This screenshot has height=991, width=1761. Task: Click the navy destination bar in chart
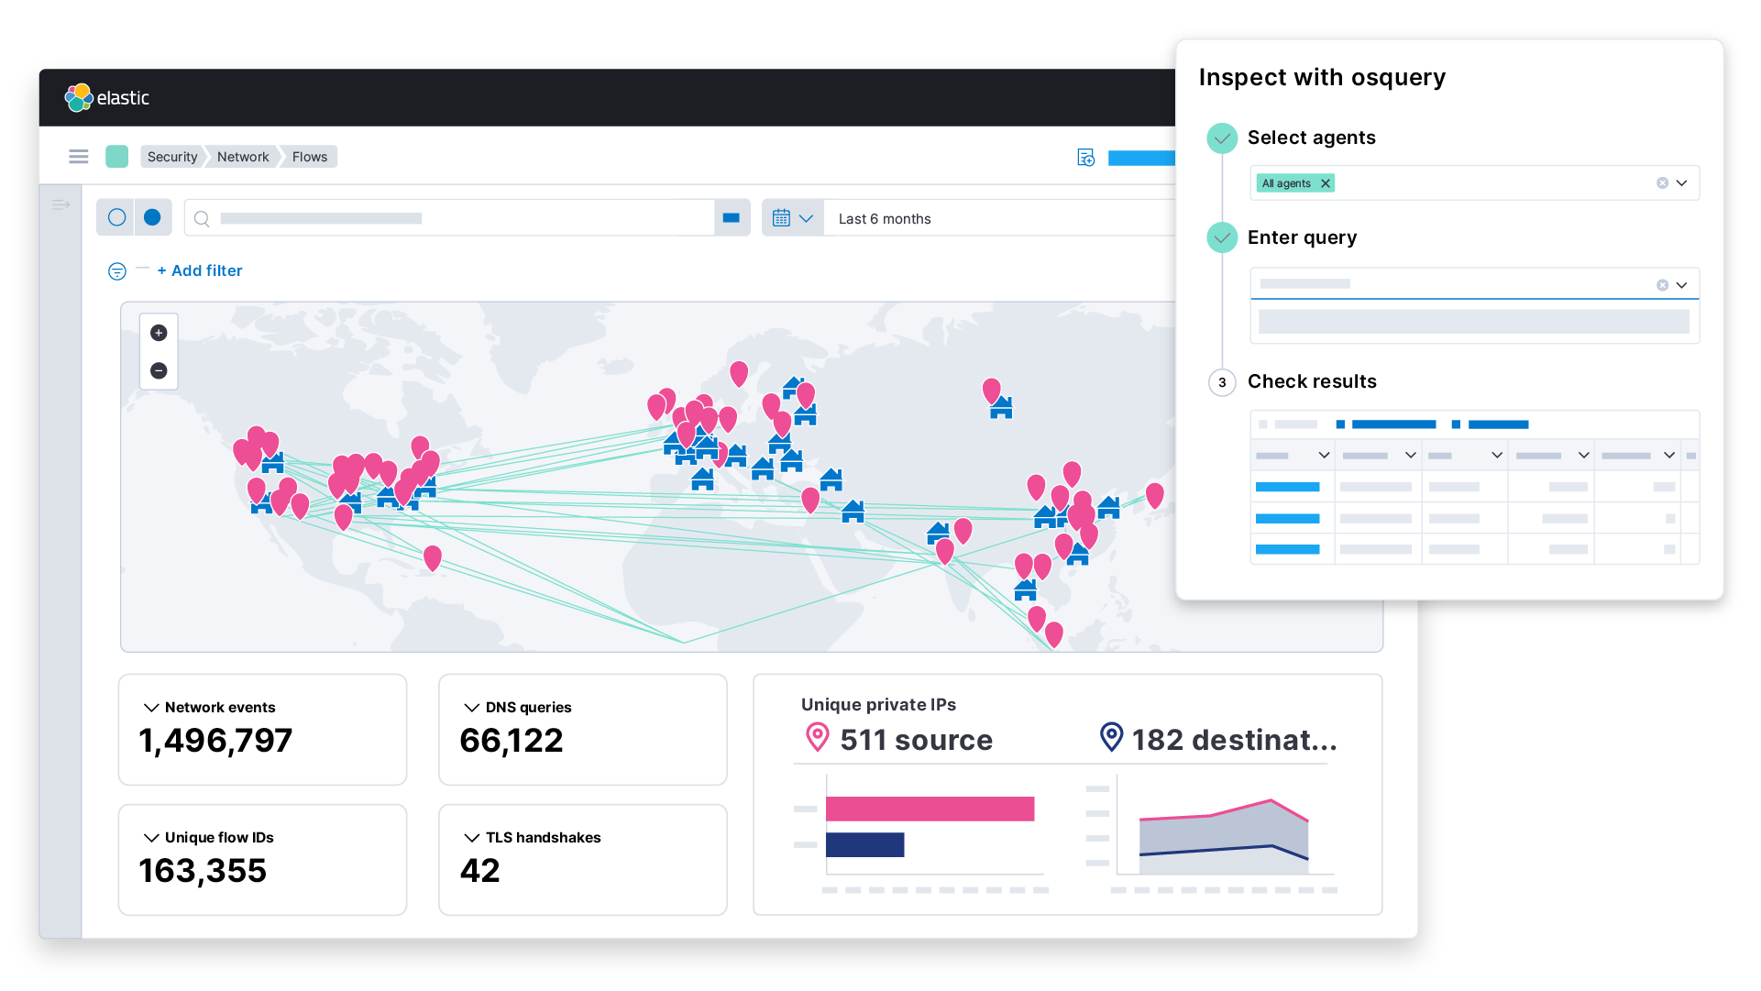coord(864,845)
